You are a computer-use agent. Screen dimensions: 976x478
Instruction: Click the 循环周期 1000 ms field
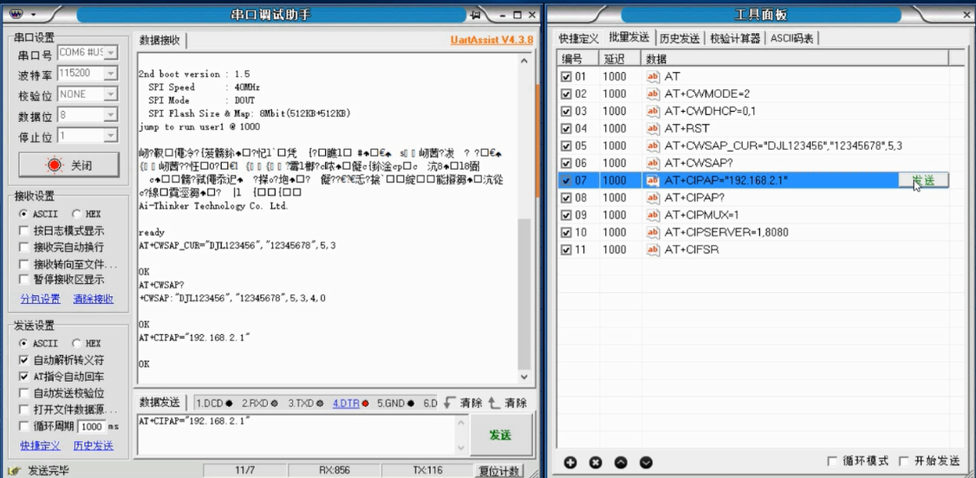tap(92, 426)
